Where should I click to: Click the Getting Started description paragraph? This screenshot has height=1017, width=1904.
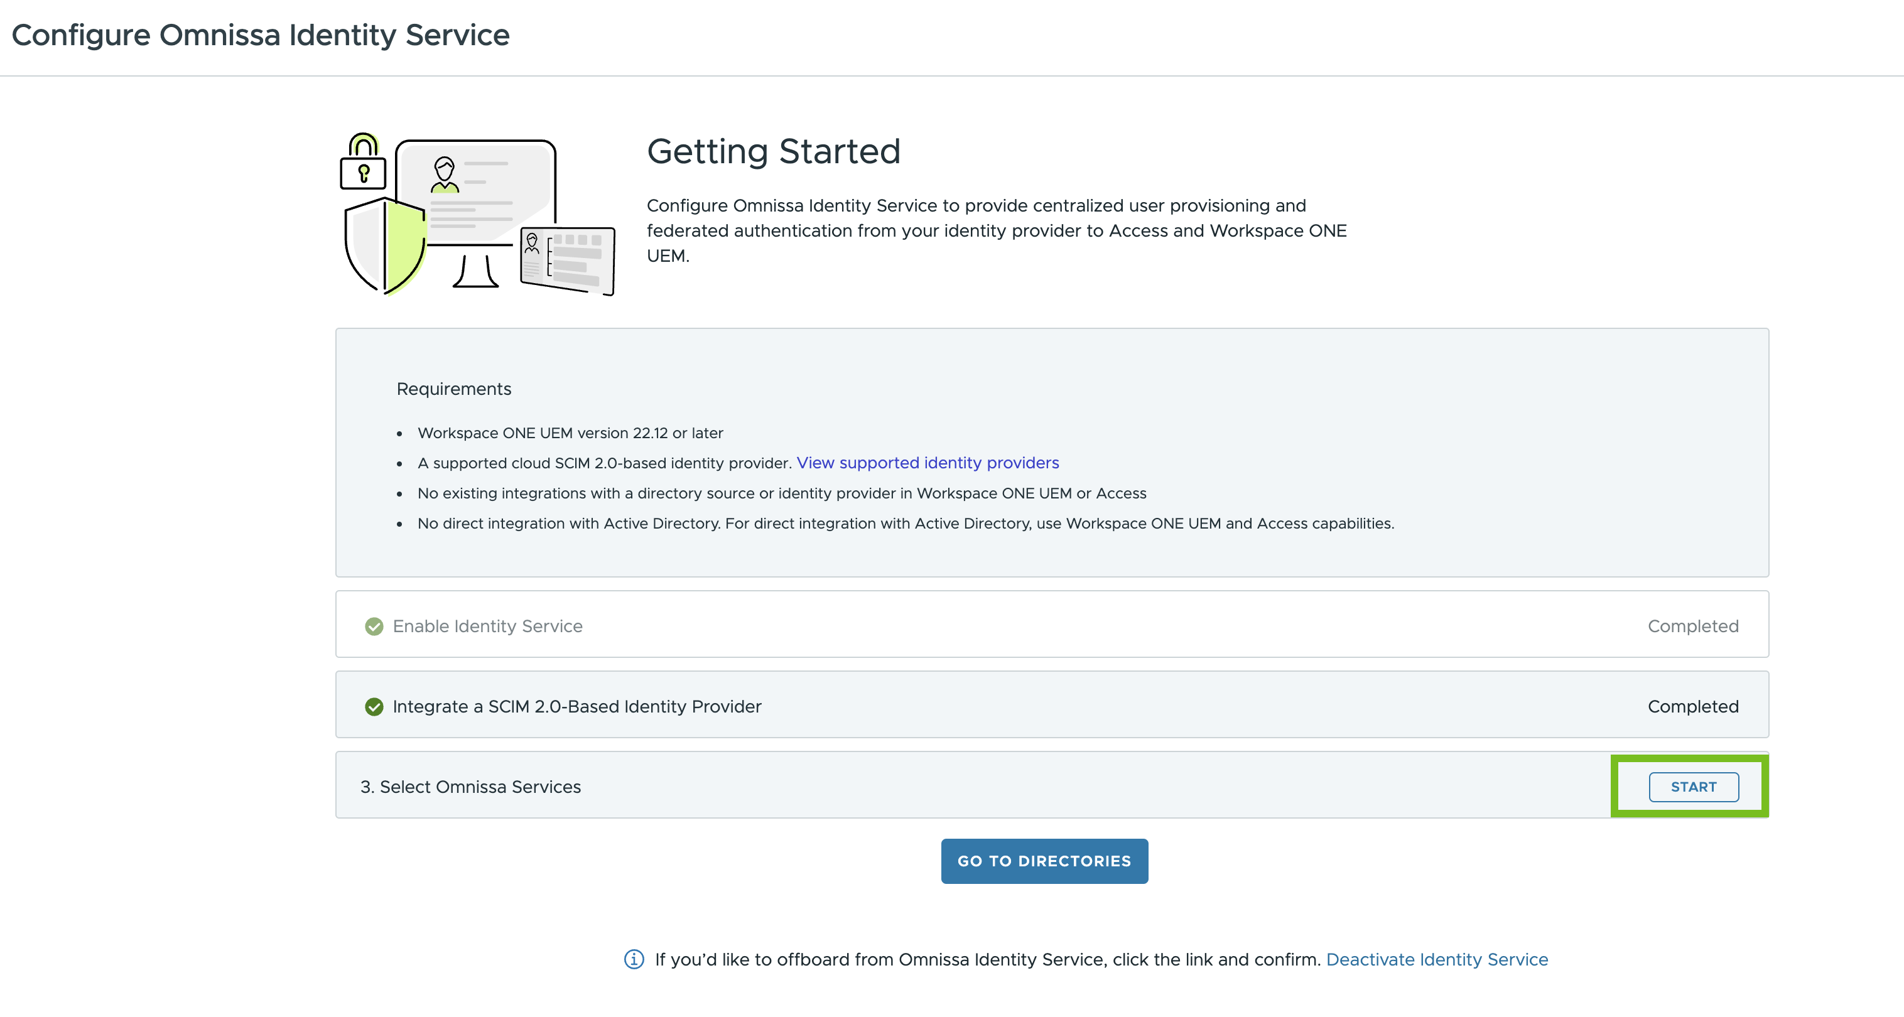click(x=997, y=230)
